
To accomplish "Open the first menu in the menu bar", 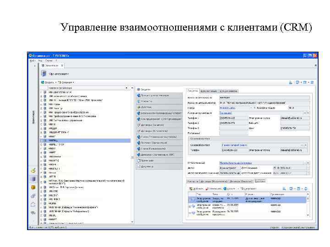I will tap(33, 60).
